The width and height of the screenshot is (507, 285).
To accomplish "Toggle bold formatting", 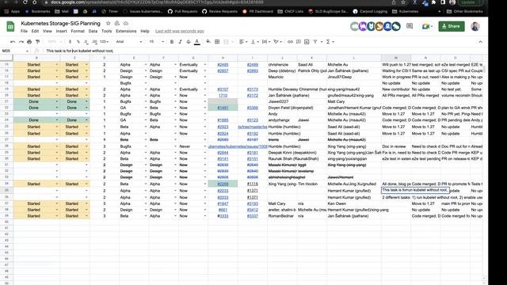I will tap(172, 42).
